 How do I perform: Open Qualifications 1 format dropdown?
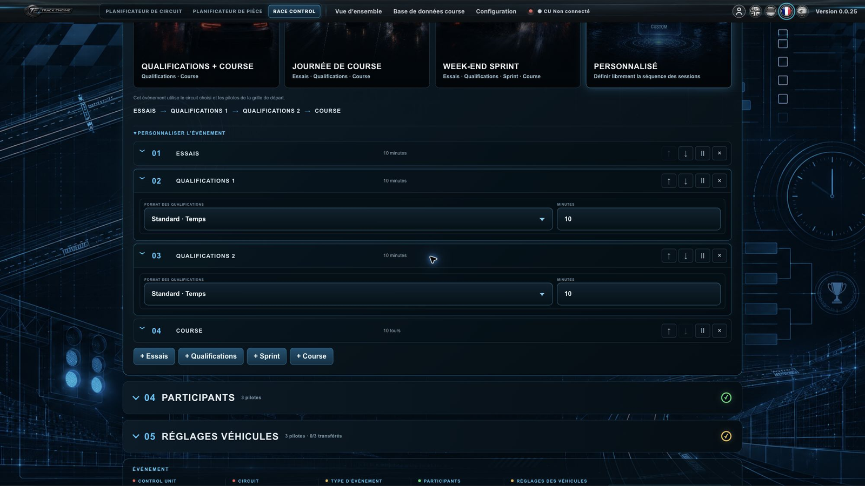pyautogui.click(x=348, y=219)
